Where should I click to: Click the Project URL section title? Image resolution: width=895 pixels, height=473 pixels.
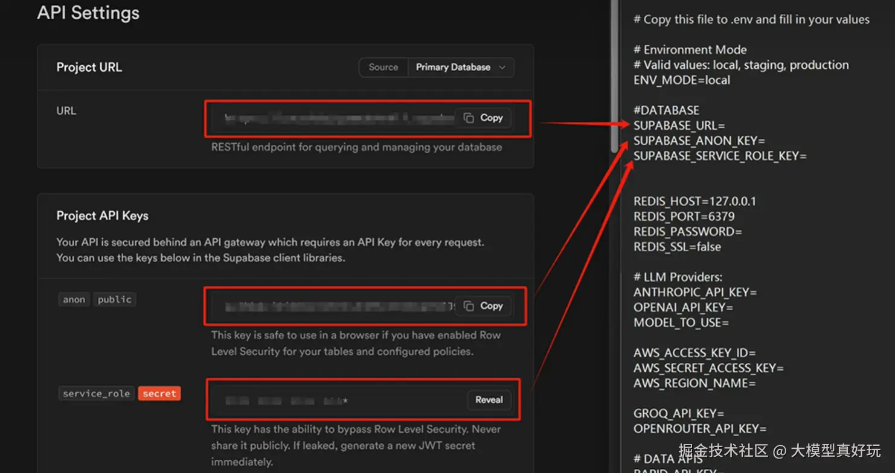89,68
